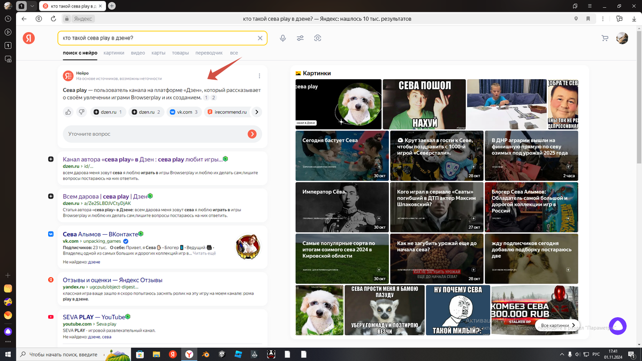This screenshot has width=642, height=361.
Task: Switch to the картинки tab
Action: [114, 53]
